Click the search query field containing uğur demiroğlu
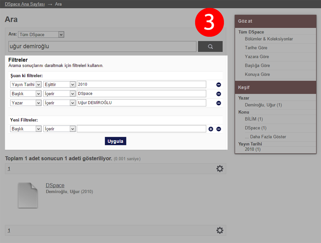Viewport: 321px width, 243px height. pyautogui.click(x=102, y=47)
